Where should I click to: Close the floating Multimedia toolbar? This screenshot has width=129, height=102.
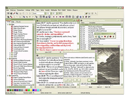point(114,34)
